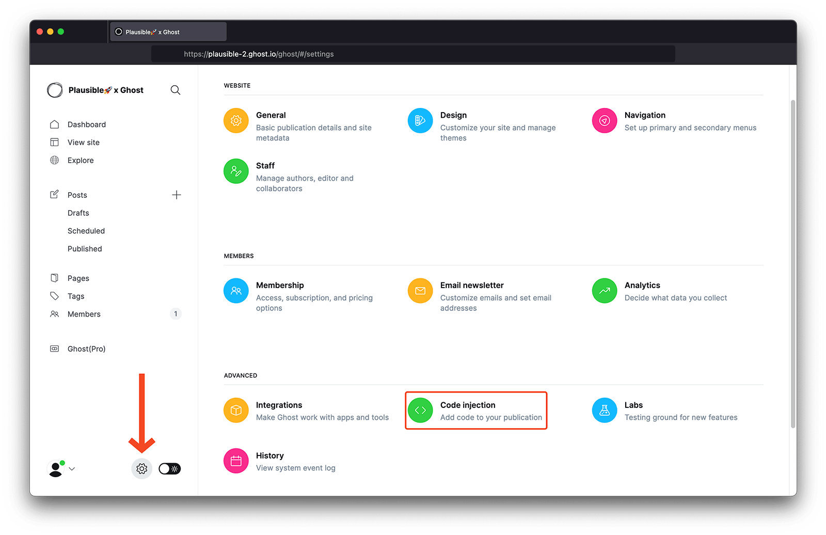Click "View system event log" text

pyautogui.click(x=296, y=468)
